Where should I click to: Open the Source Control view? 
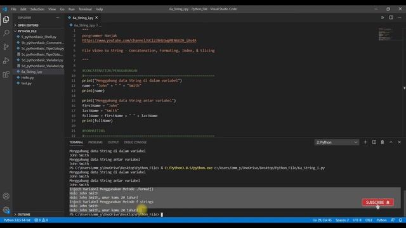coord(6,46)
